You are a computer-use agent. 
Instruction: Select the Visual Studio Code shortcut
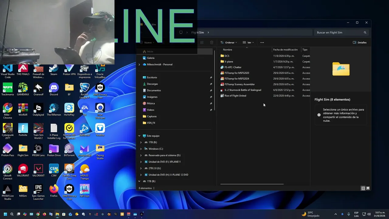pyautogui.click(x=8, y=72)
